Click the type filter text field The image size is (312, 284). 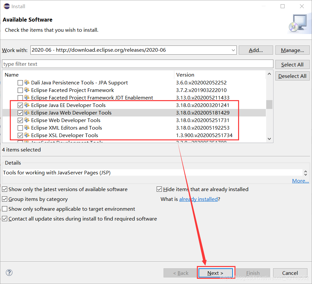pyautogui.click(x=137, y=64)
